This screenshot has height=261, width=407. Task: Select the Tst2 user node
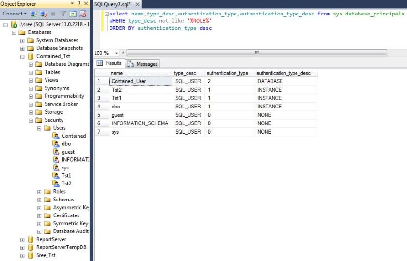(x=66, y=184)
